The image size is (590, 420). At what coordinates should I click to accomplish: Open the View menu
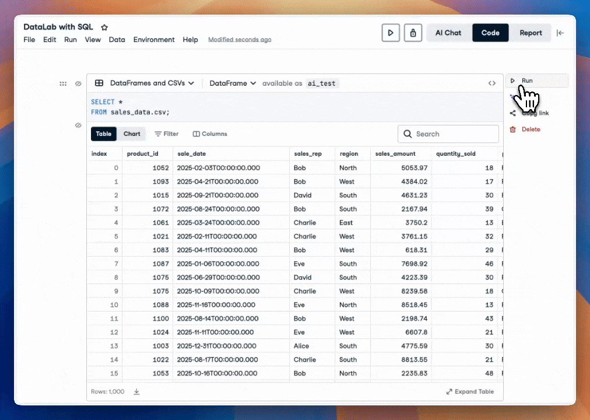[x=93, y=40]
